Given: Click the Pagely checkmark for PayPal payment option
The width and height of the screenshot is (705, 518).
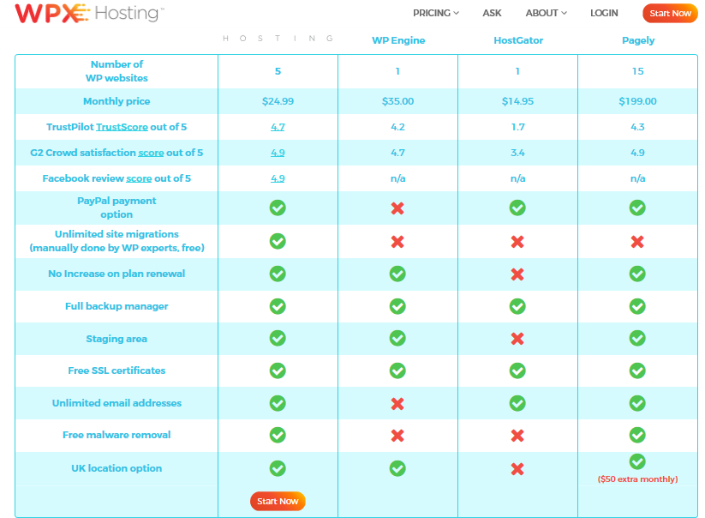Looking at the screenshot, I should tap(637, 208).
